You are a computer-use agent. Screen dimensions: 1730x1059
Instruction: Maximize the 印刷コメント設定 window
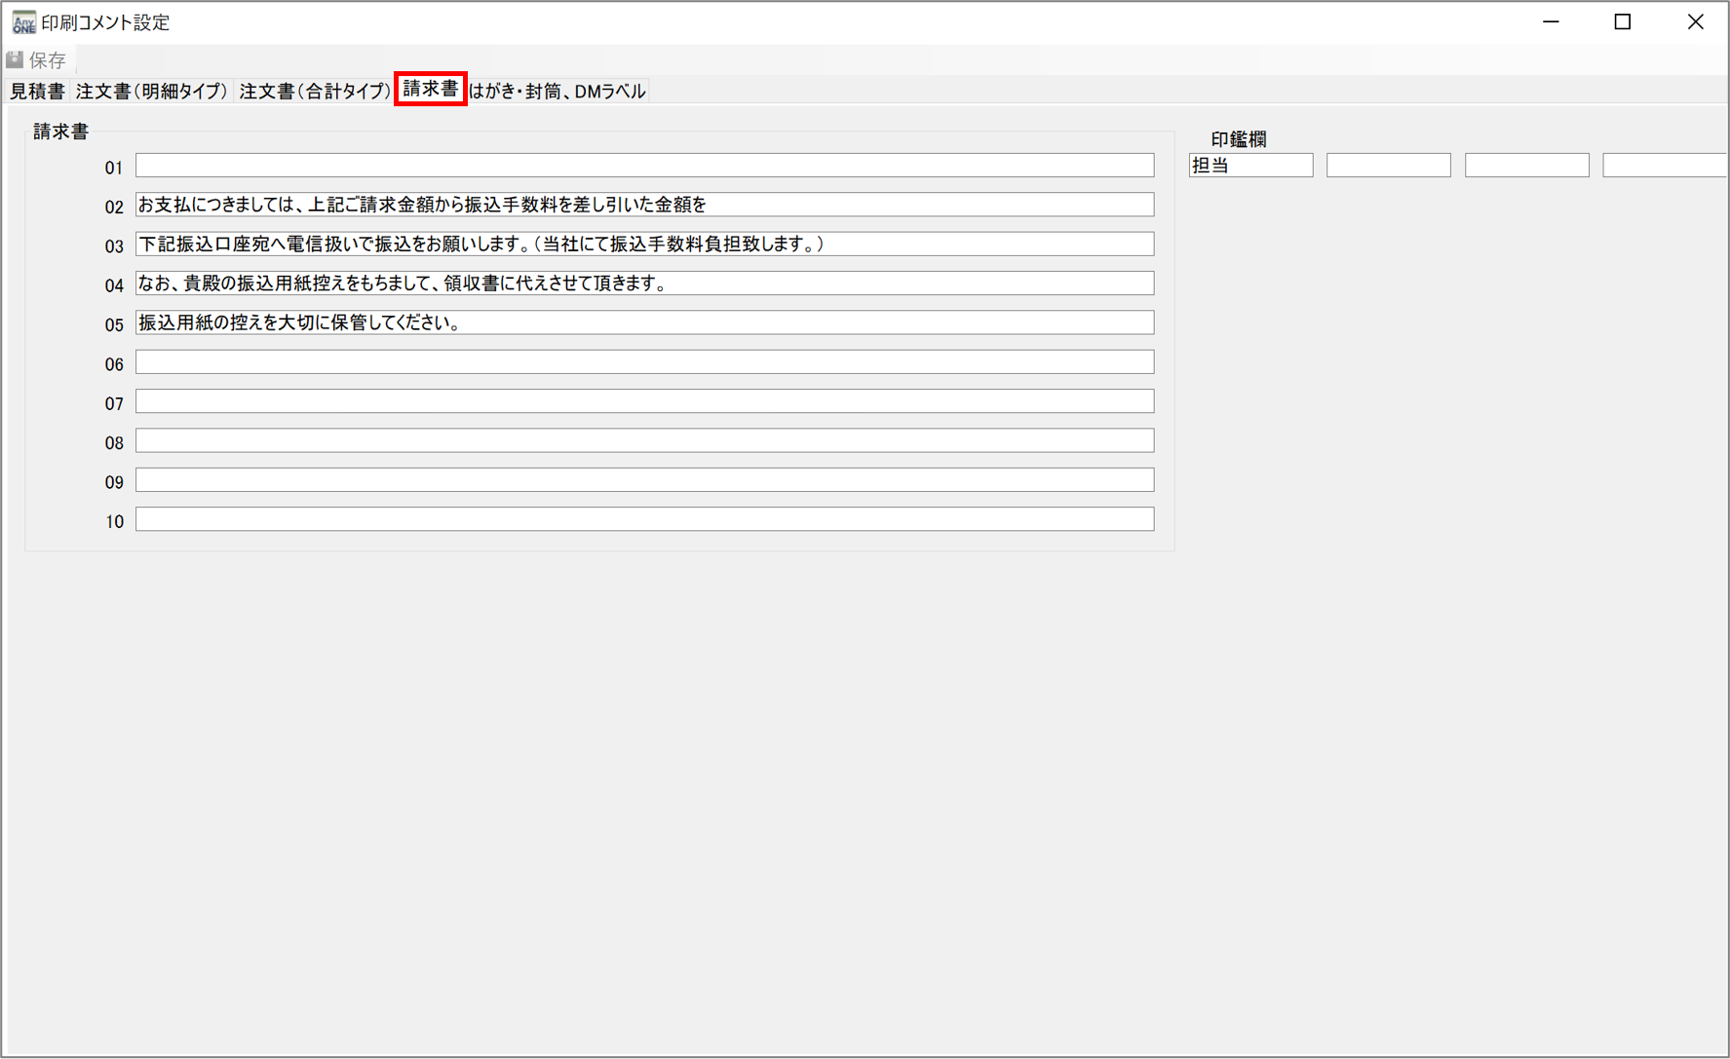tap(1623, 22)
